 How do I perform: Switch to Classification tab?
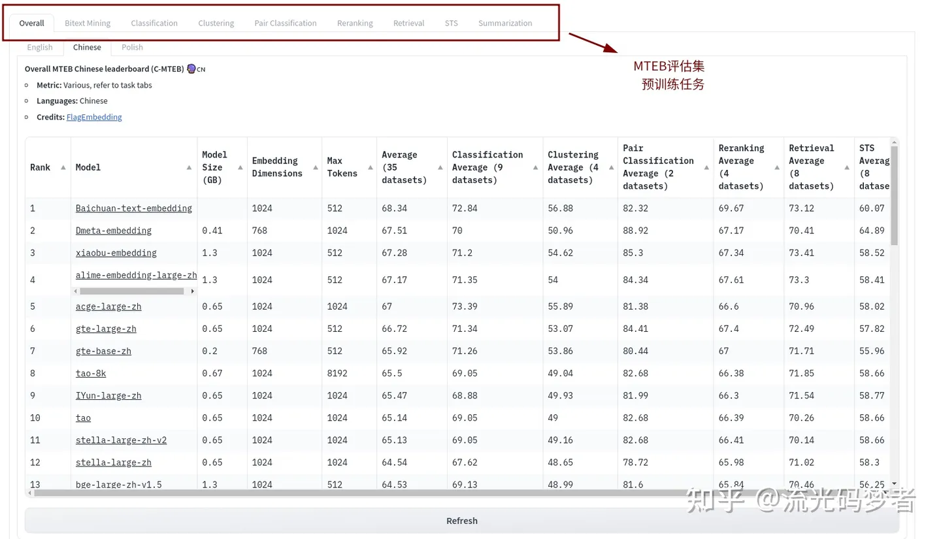click(154, 23)
